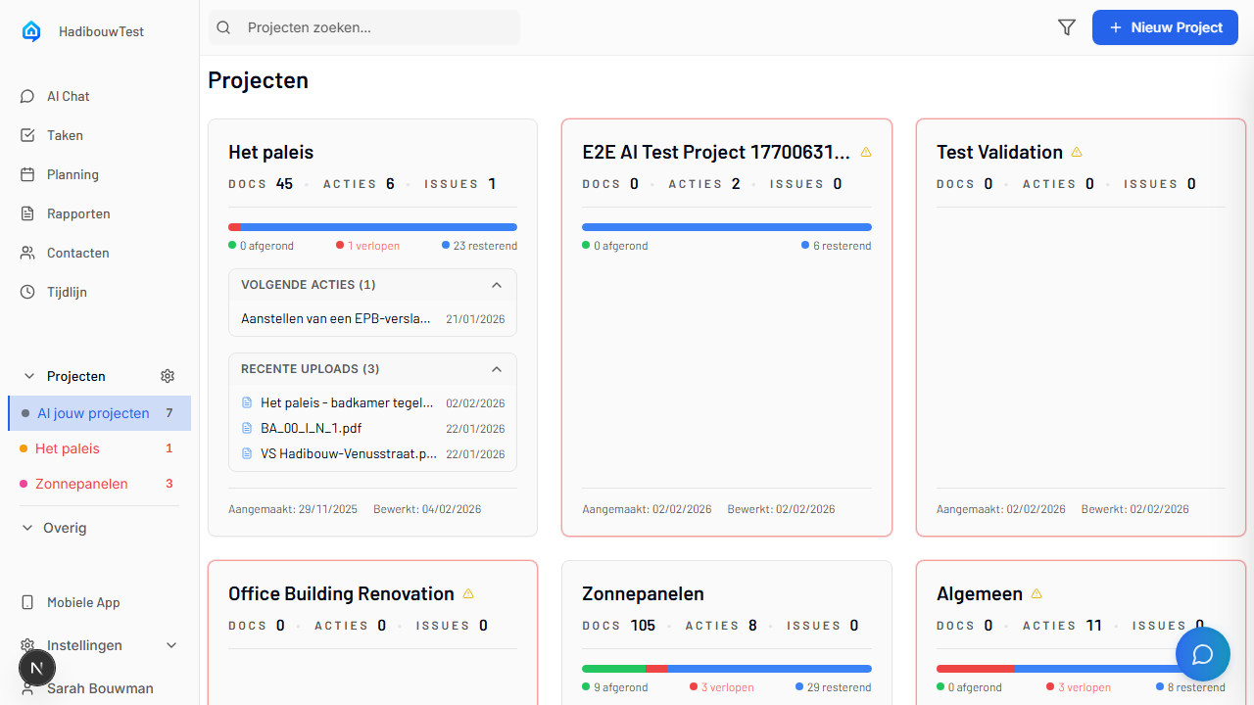1254x705 pixels.
Task: Select the Taken sidebar icon
Action: (64, 135)
